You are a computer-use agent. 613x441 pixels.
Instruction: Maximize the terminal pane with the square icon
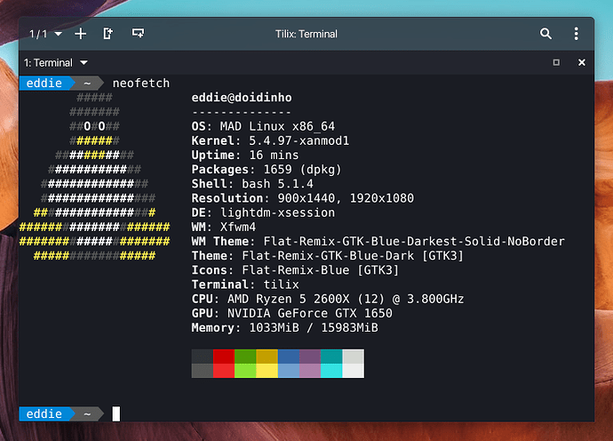[x=556, y=63]
